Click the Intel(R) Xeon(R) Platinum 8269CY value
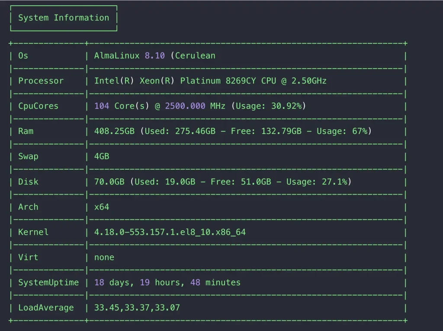The height and width of the screenshot is (331, 443). (x=211, y=81)
